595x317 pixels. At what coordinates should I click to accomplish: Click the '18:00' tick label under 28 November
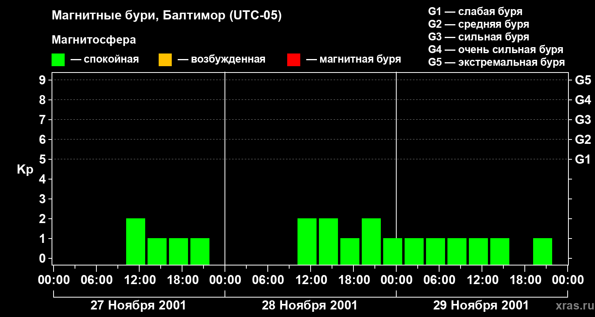[x=353, y=280]
